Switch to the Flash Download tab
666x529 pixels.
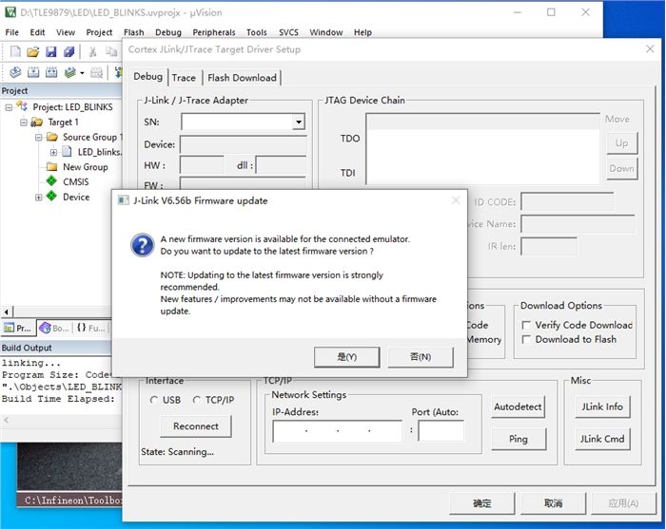pyautogui.click(x=242, y=78)
